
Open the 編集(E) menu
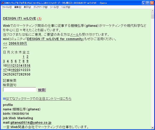tap(18, 7)
